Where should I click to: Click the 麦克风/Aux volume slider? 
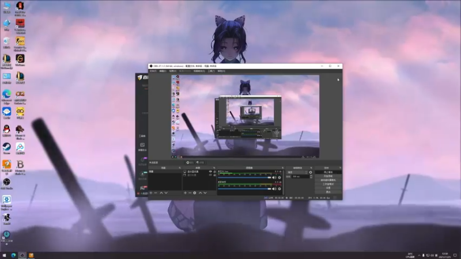pyautogui.click(x=244, y=178)
